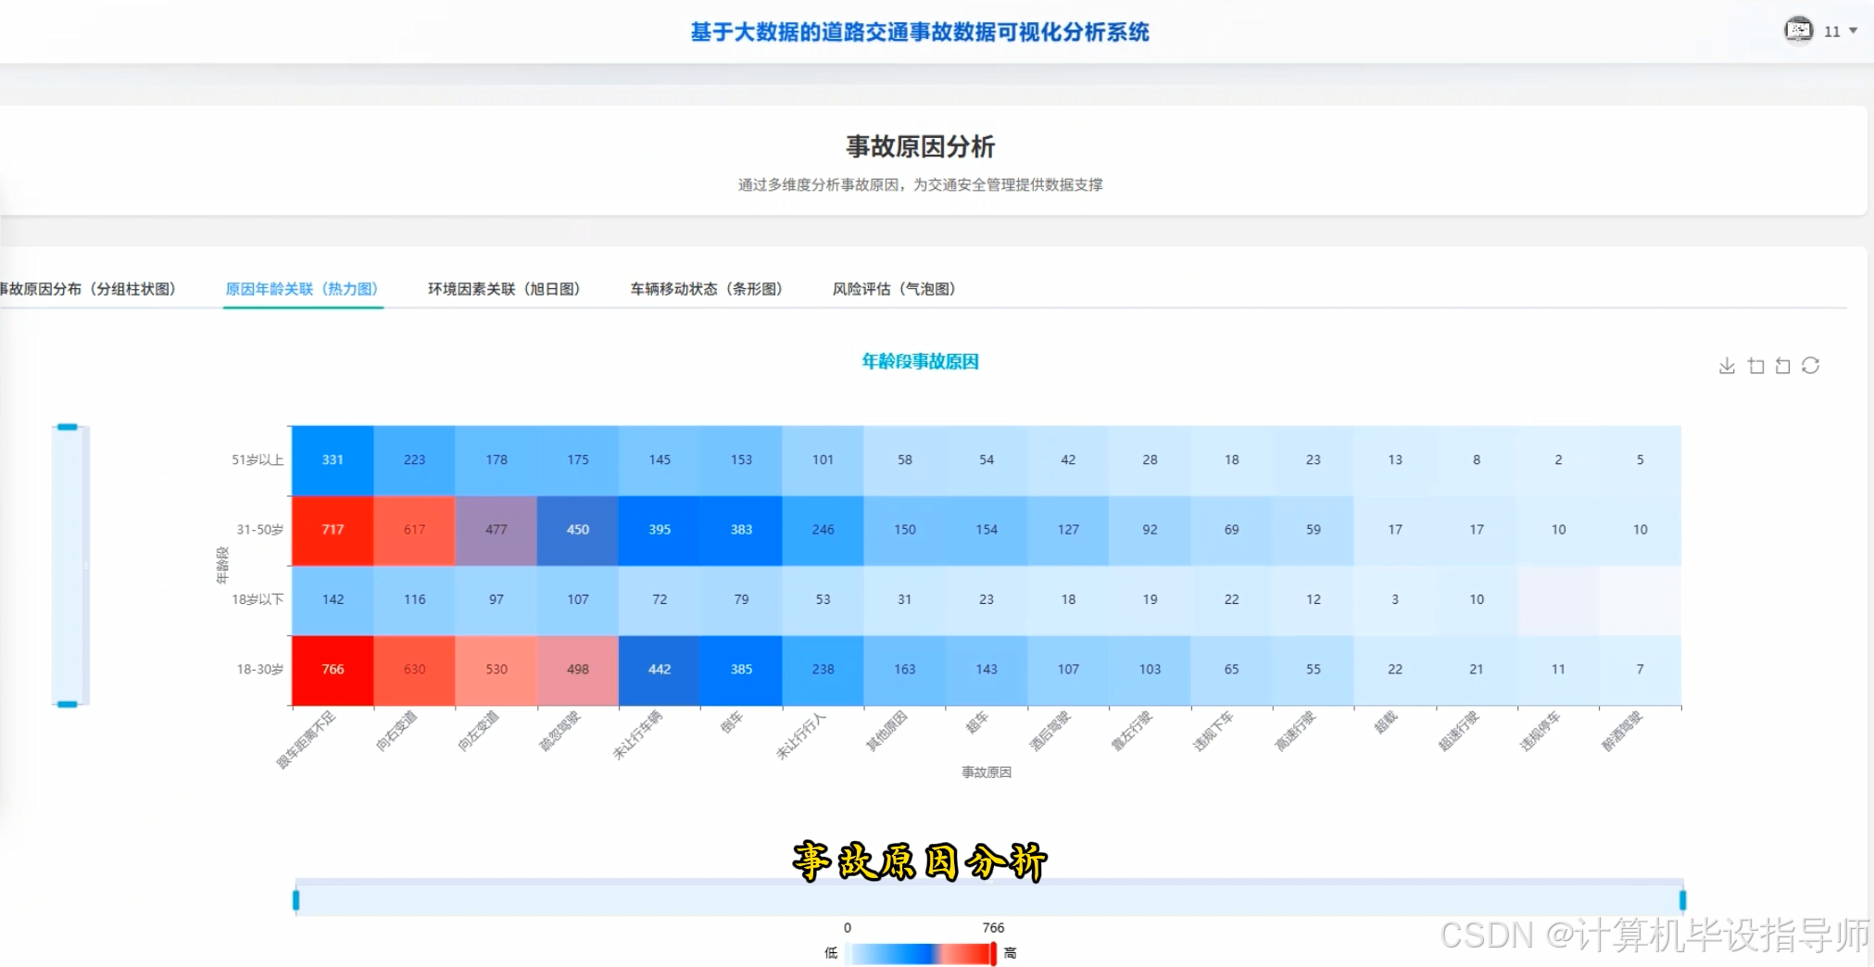Viewport: 1874px width, 967px height.
Task: Open the user account dropdown showing 11
Action: tap(1832, 31)
